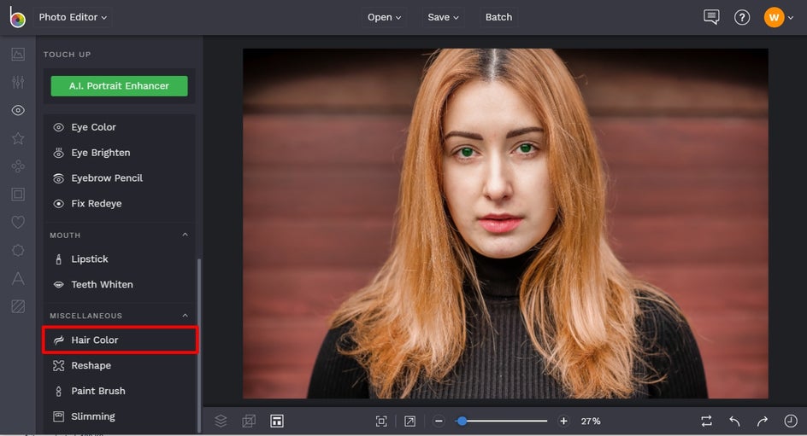Open the Overlays heart sidebar icon
The image size is (807, 436).
(x=18, y=222)
